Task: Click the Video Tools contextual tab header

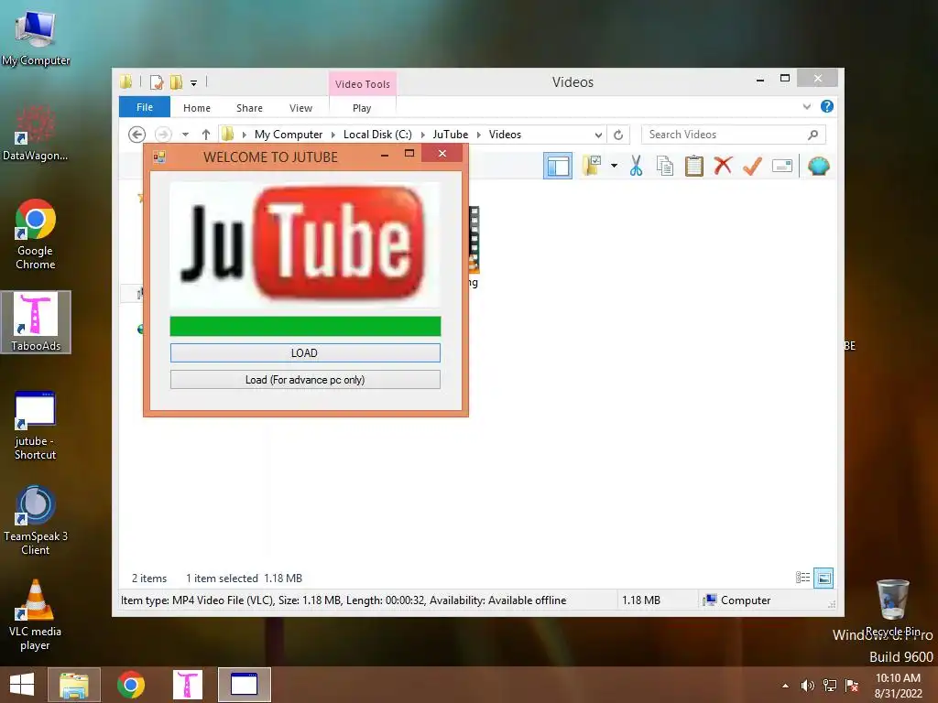Action: (363, 83)
